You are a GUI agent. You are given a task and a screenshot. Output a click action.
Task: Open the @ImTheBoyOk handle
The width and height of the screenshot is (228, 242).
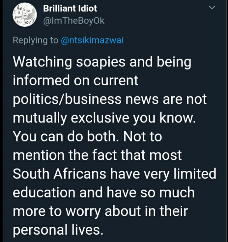pos(74,21)
